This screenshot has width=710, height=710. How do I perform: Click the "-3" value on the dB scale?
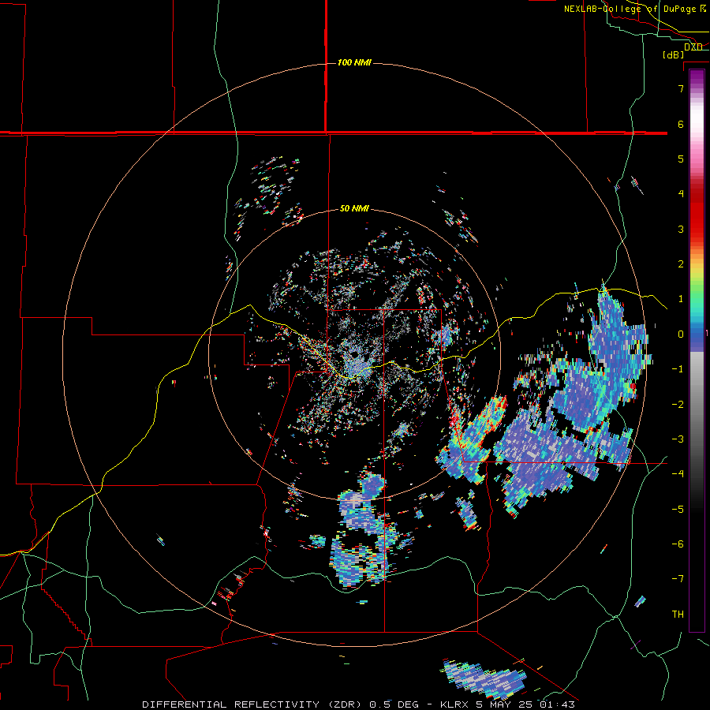coord(678,439)
